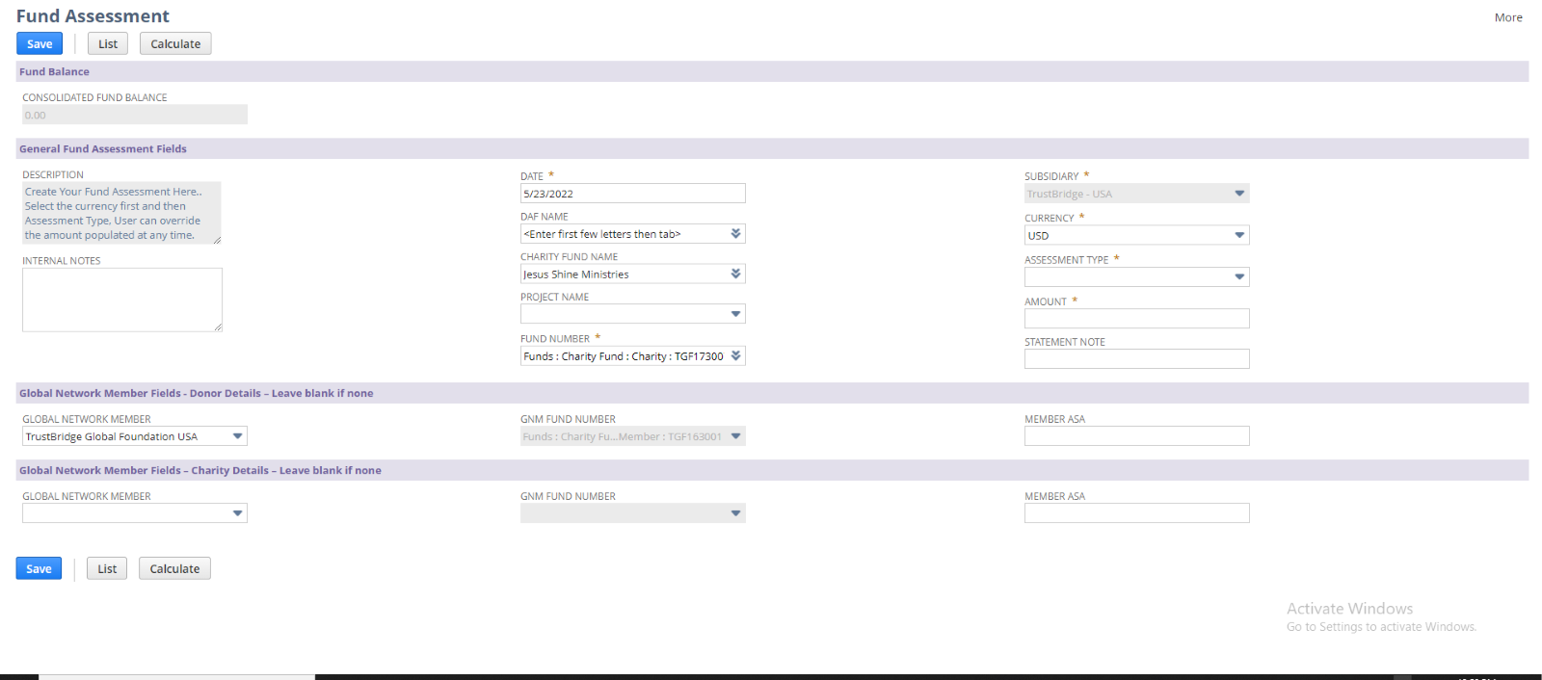This screenshot has height=680, width=1542.
Task: Click the Internal Notes text area
Action: coord(122,300)
